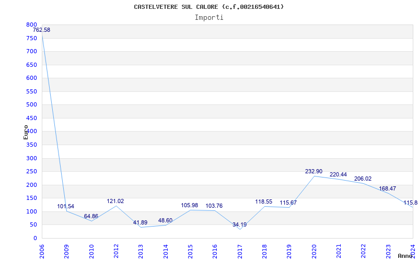The height and width of the screenshot is (261, 418).
Task: Click the 2015 year axis label
Action: tap(190, 252)
